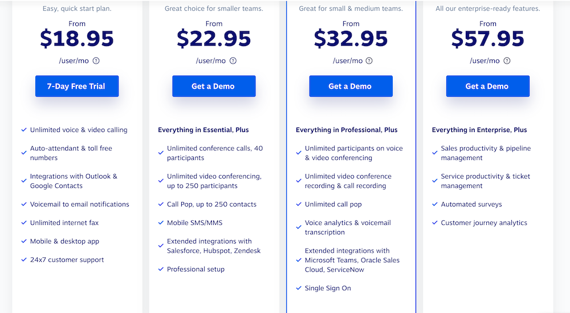Select the Customer journey analytics feature text
Viewport: 570px width, 313px height.
484,223
